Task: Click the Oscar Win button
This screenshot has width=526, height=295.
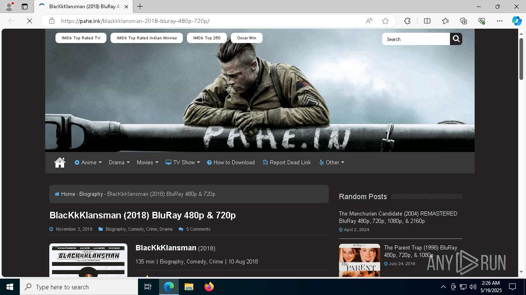Action: (247, 38)
